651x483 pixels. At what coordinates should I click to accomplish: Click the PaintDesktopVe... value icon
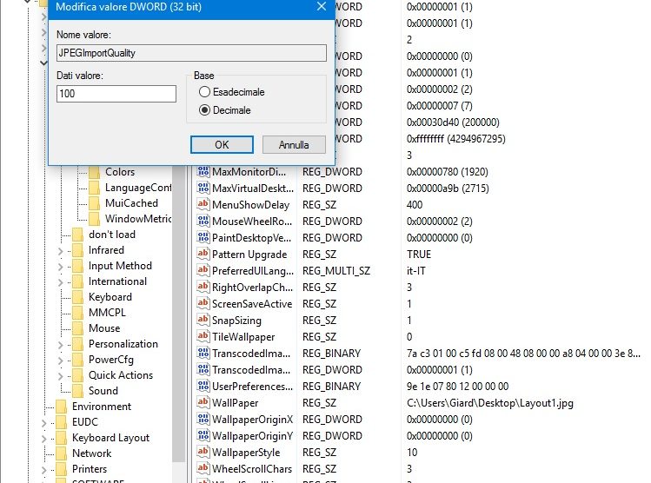pos(203,237)
